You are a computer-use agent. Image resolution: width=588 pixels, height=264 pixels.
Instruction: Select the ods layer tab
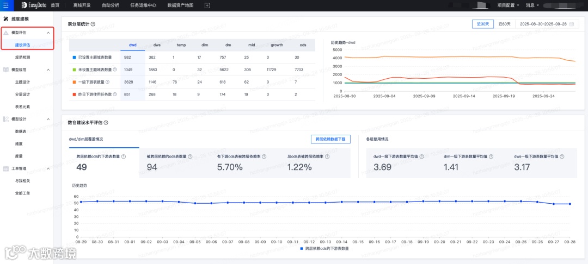[303, 45]
